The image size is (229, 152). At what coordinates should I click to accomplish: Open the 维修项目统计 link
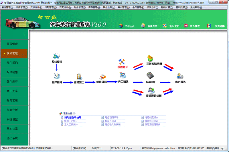[x=112, y=117]
